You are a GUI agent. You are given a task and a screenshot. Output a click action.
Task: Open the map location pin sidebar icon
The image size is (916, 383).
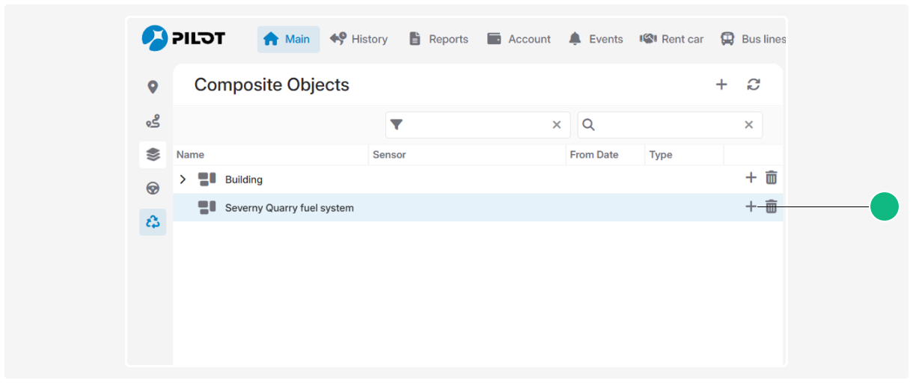[153, 88]
